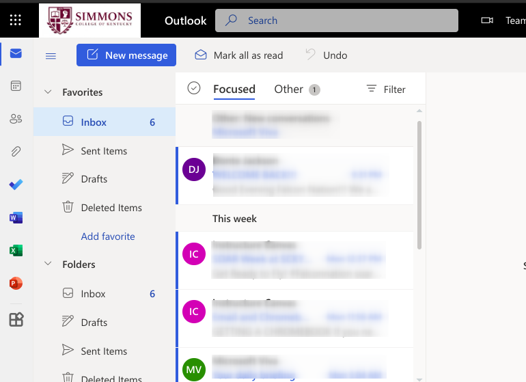The image size is (526, 382).
Task: Click the Simmons College of Kentucky logo
Action: (x=90, y=21)
